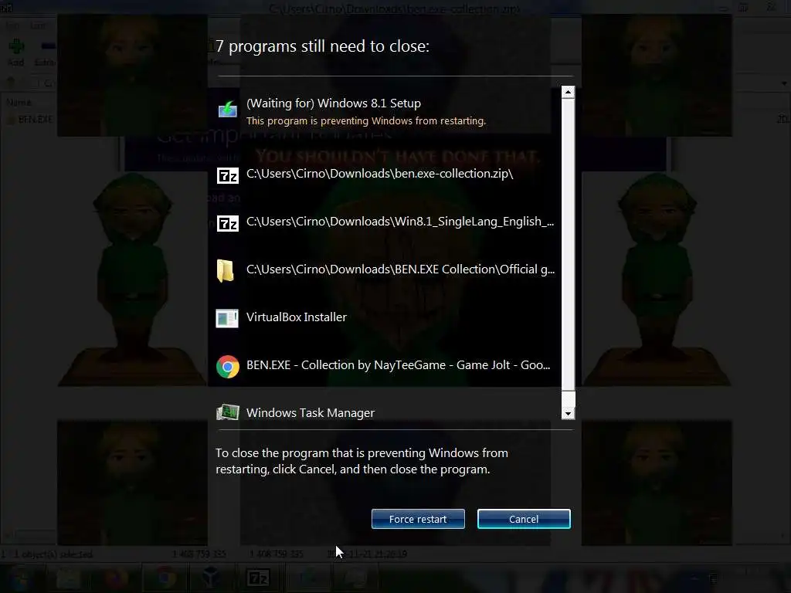This screenshot has height=593, width=791.
Task: Click the 7-Zip icon for Win8.1_SingleLang_English
Action: (x=228, y=223)
